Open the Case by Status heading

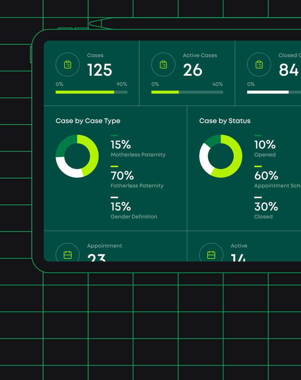225,121
